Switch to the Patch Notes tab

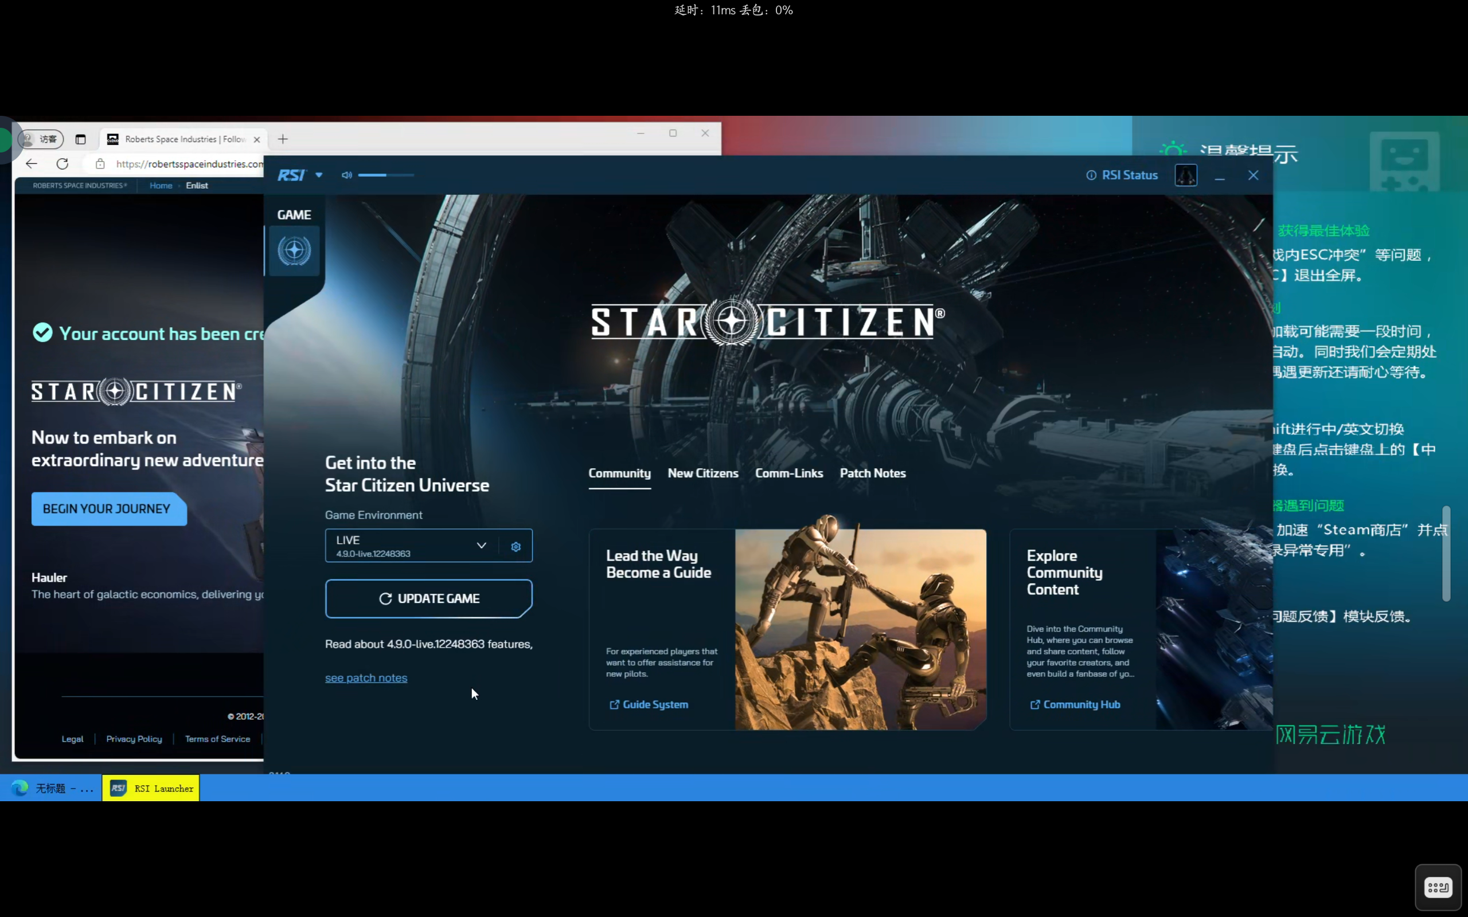[x=872, y=473]
